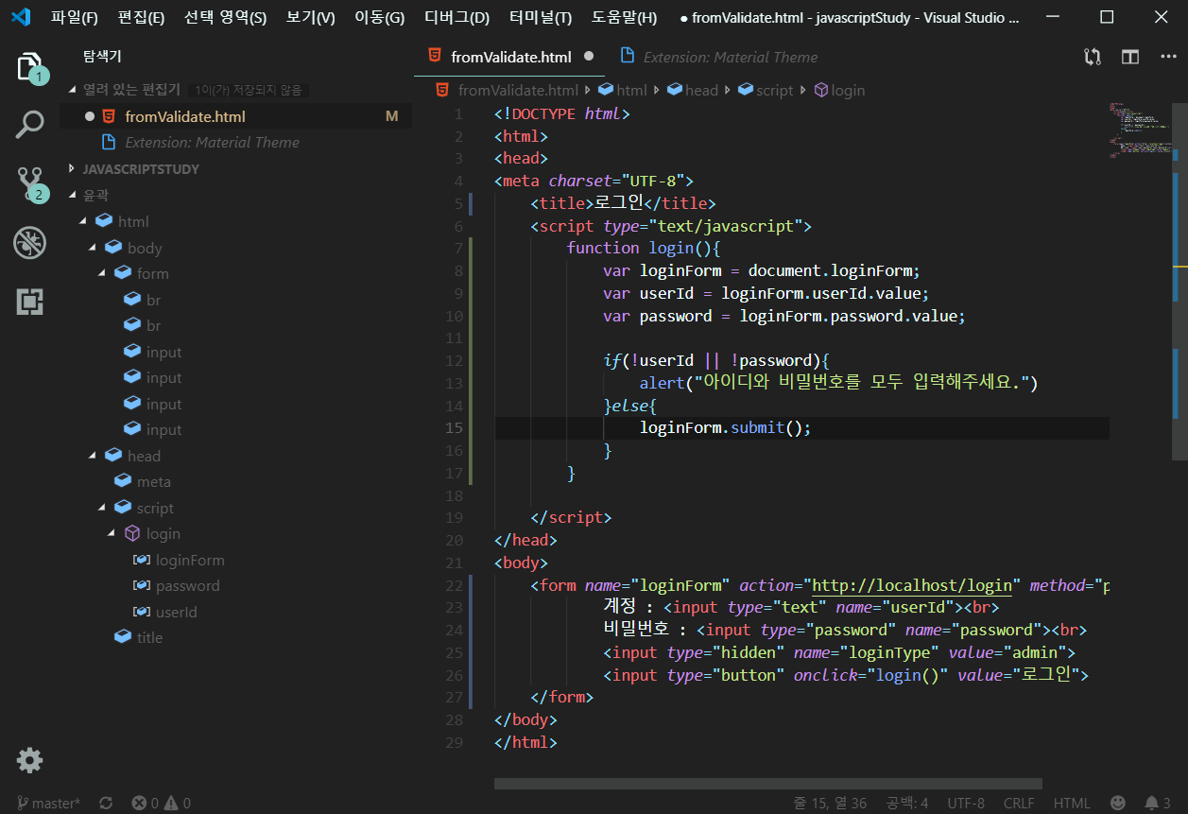Screen dimensions: 1188x814
Task: Change indentation via 공백: 4
Action: tap(906, 804)
